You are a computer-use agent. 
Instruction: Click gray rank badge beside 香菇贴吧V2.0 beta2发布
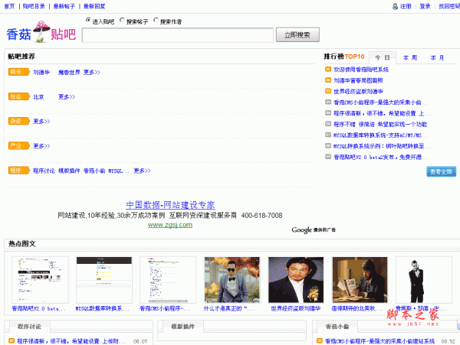click(328, 157)
